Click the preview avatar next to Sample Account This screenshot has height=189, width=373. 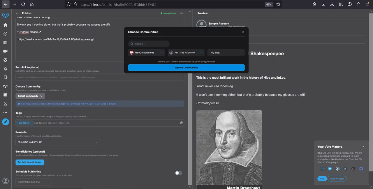point(201,24)
